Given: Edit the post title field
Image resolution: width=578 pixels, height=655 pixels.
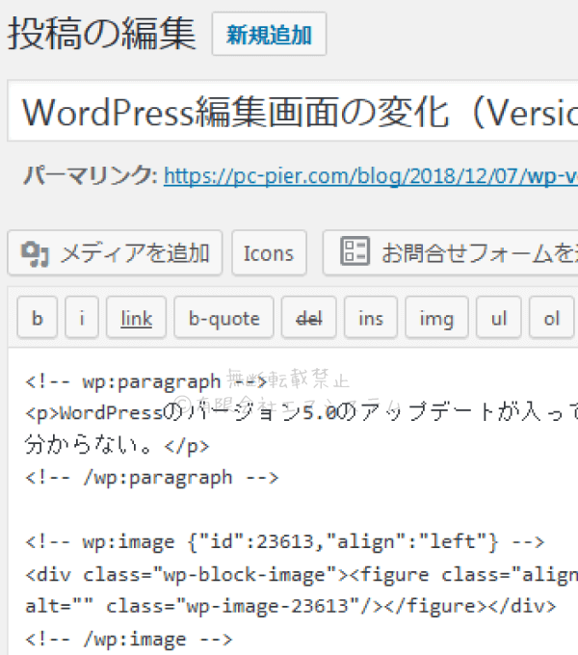Looking at the screenshot, I should (x=293, y=111).
